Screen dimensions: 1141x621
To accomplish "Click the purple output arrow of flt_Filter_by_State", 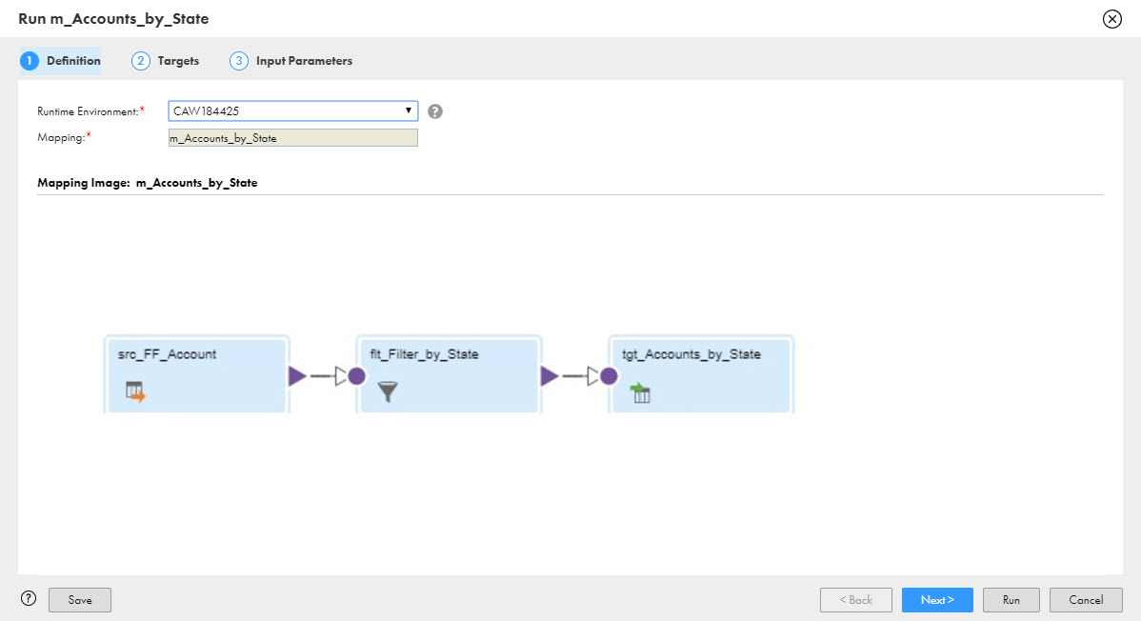I will pos(550,376).
